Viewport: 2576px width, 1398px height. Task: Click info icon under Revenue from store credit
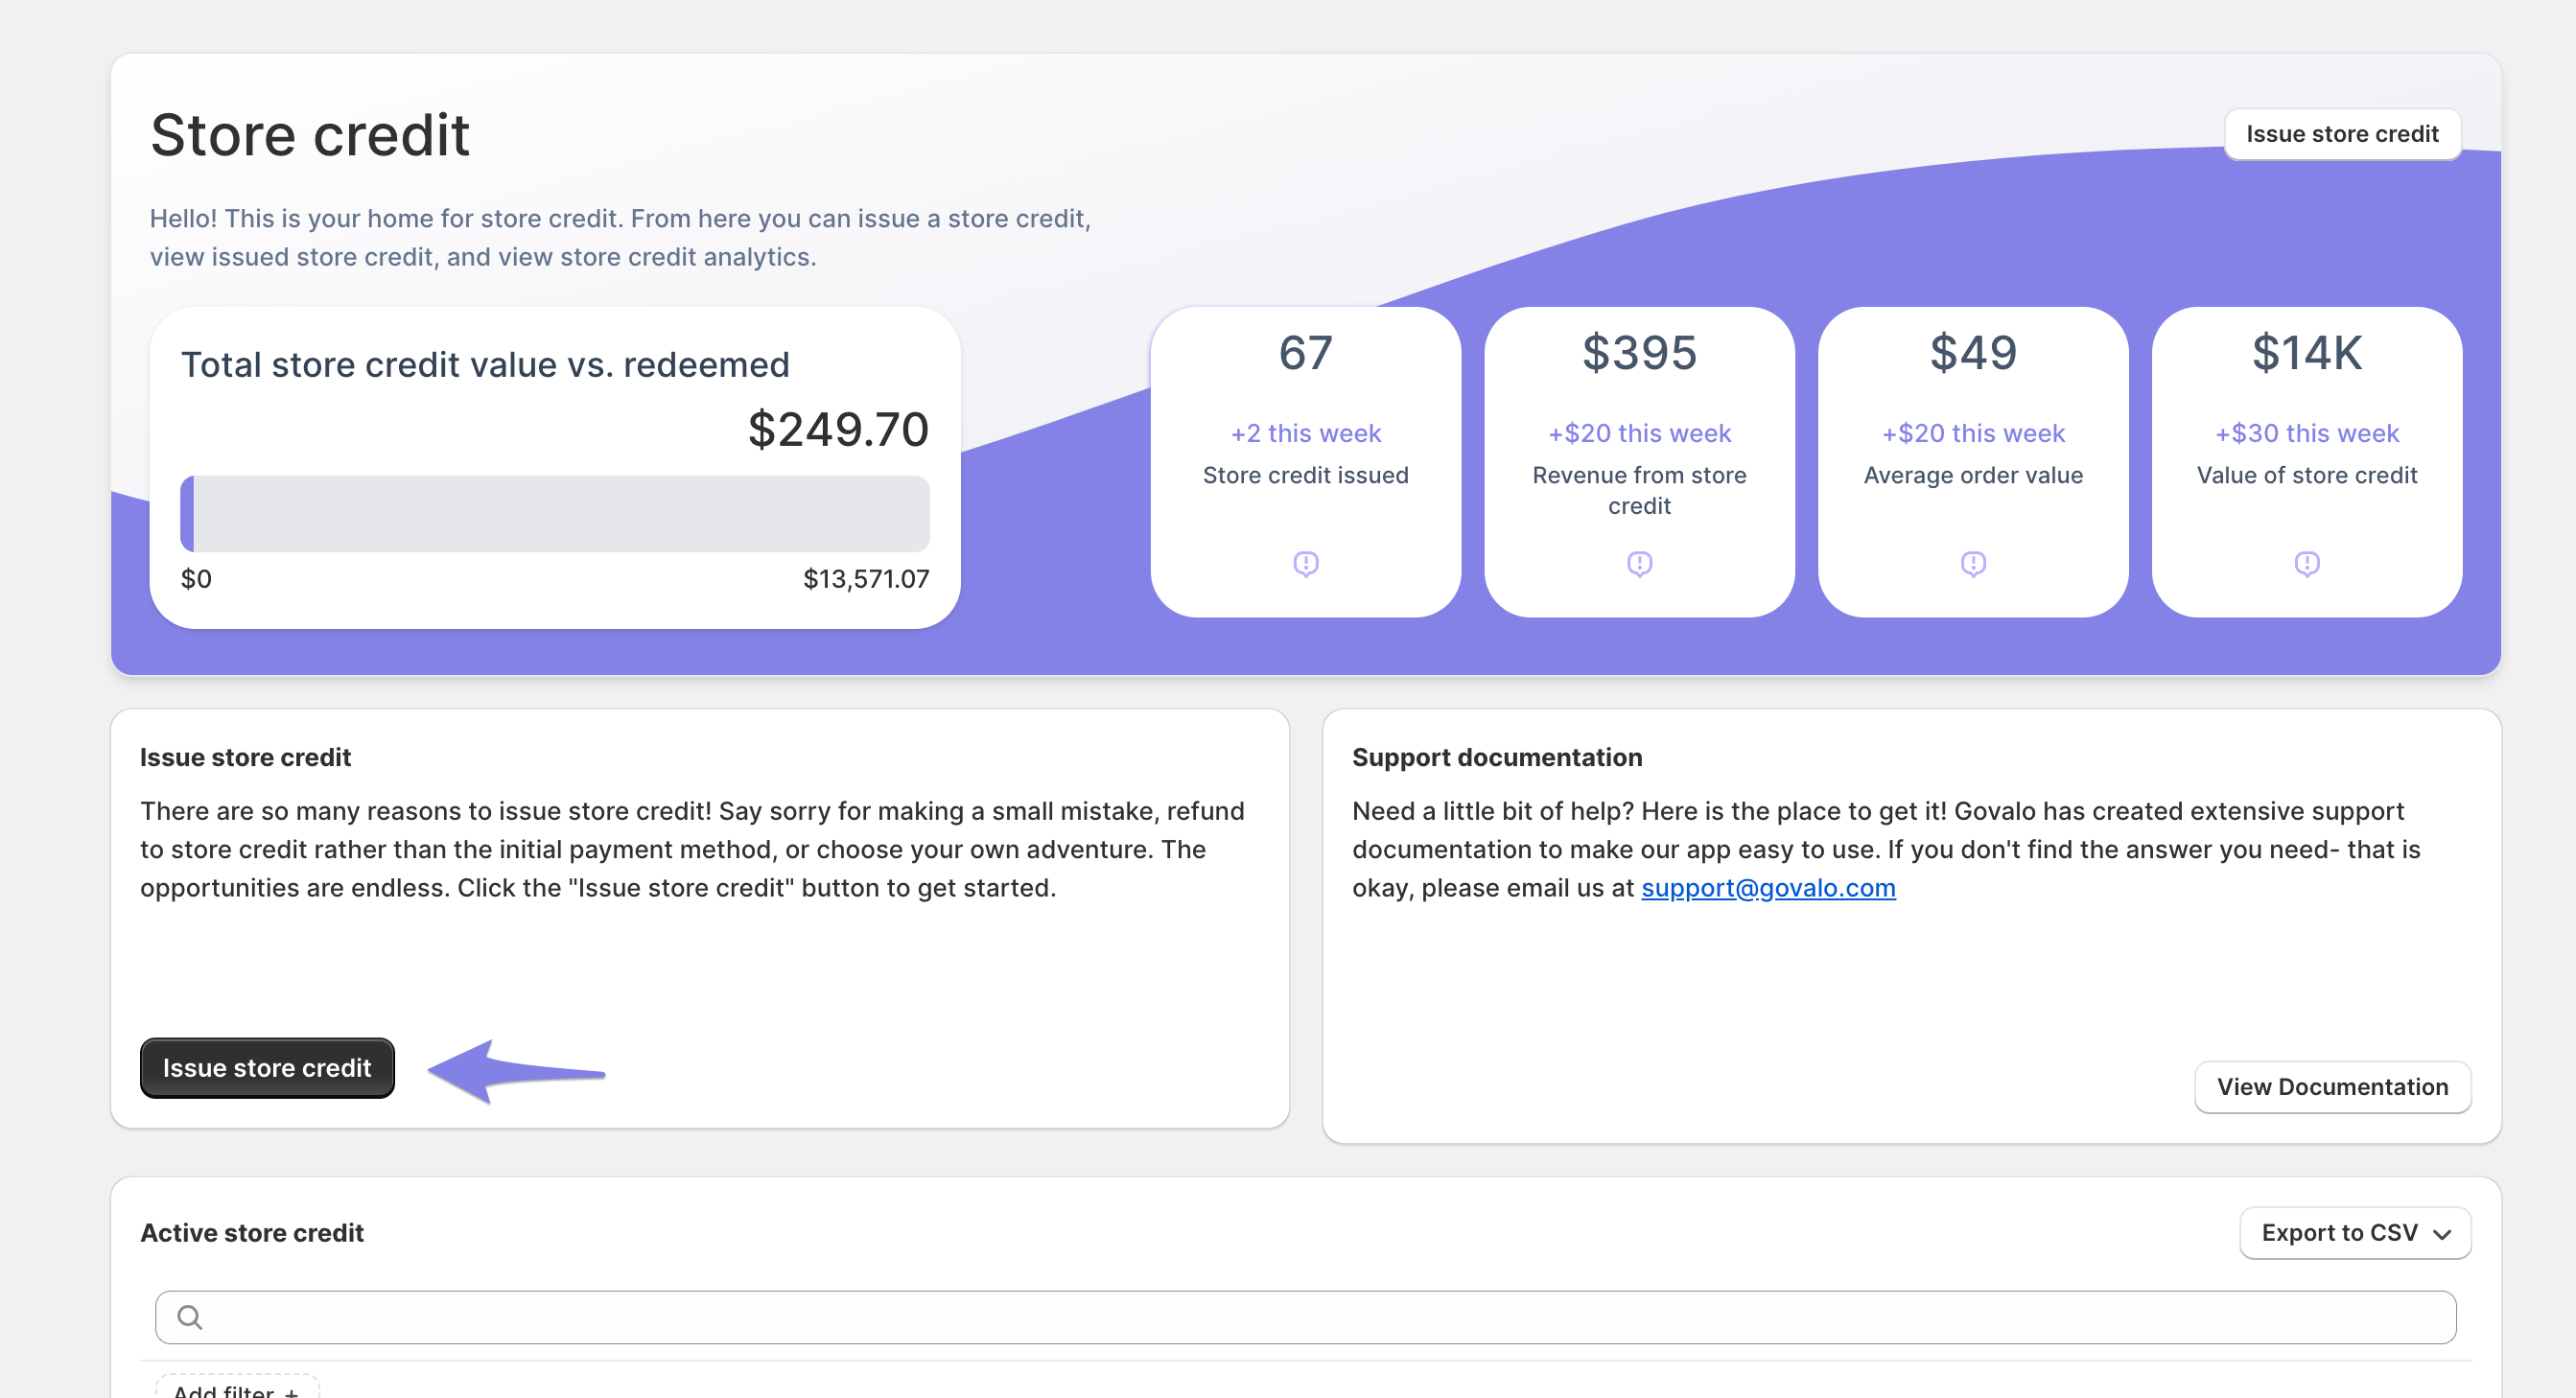tap(1639, 564)
